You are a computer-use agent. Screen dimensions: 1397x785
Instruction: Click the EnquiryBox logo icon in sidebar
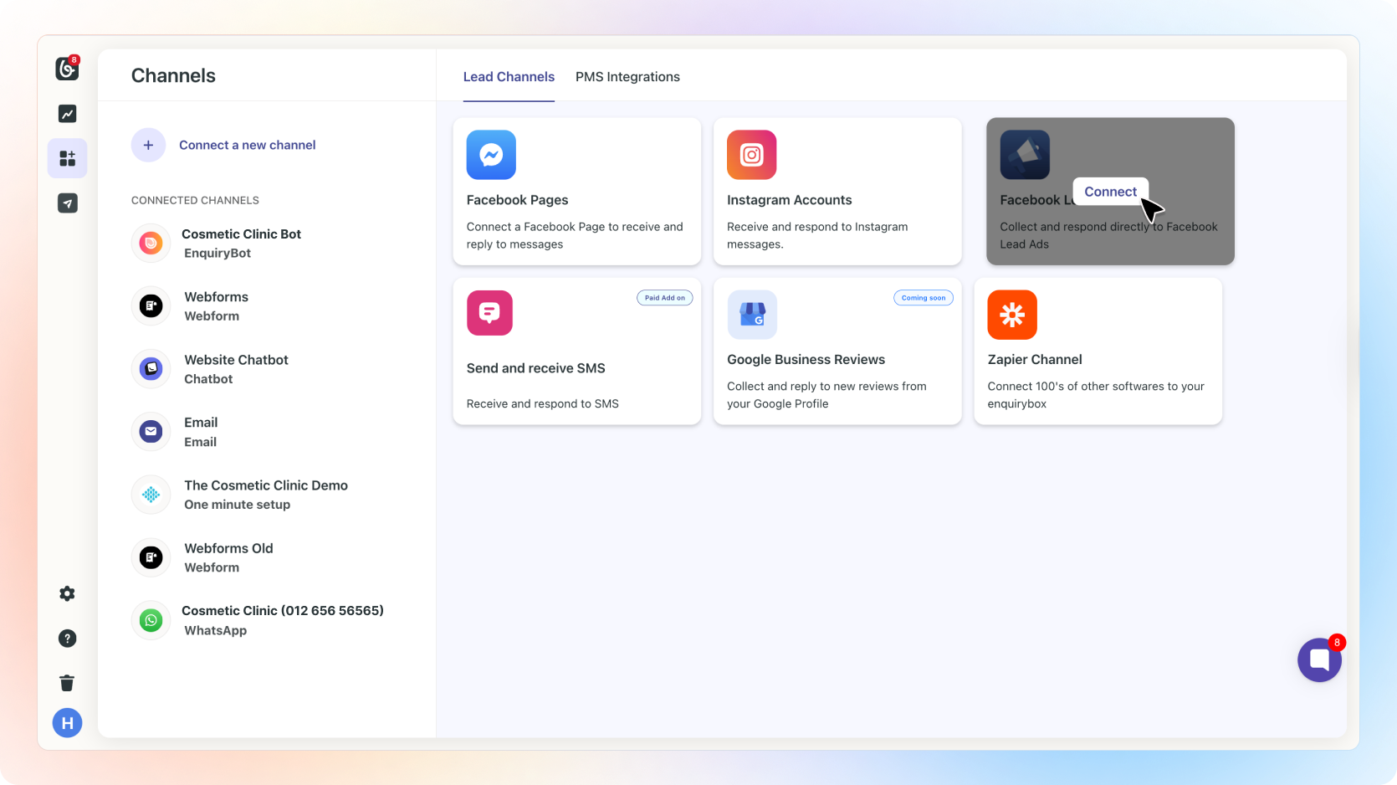pyautogui.click(x=67, y=69)
